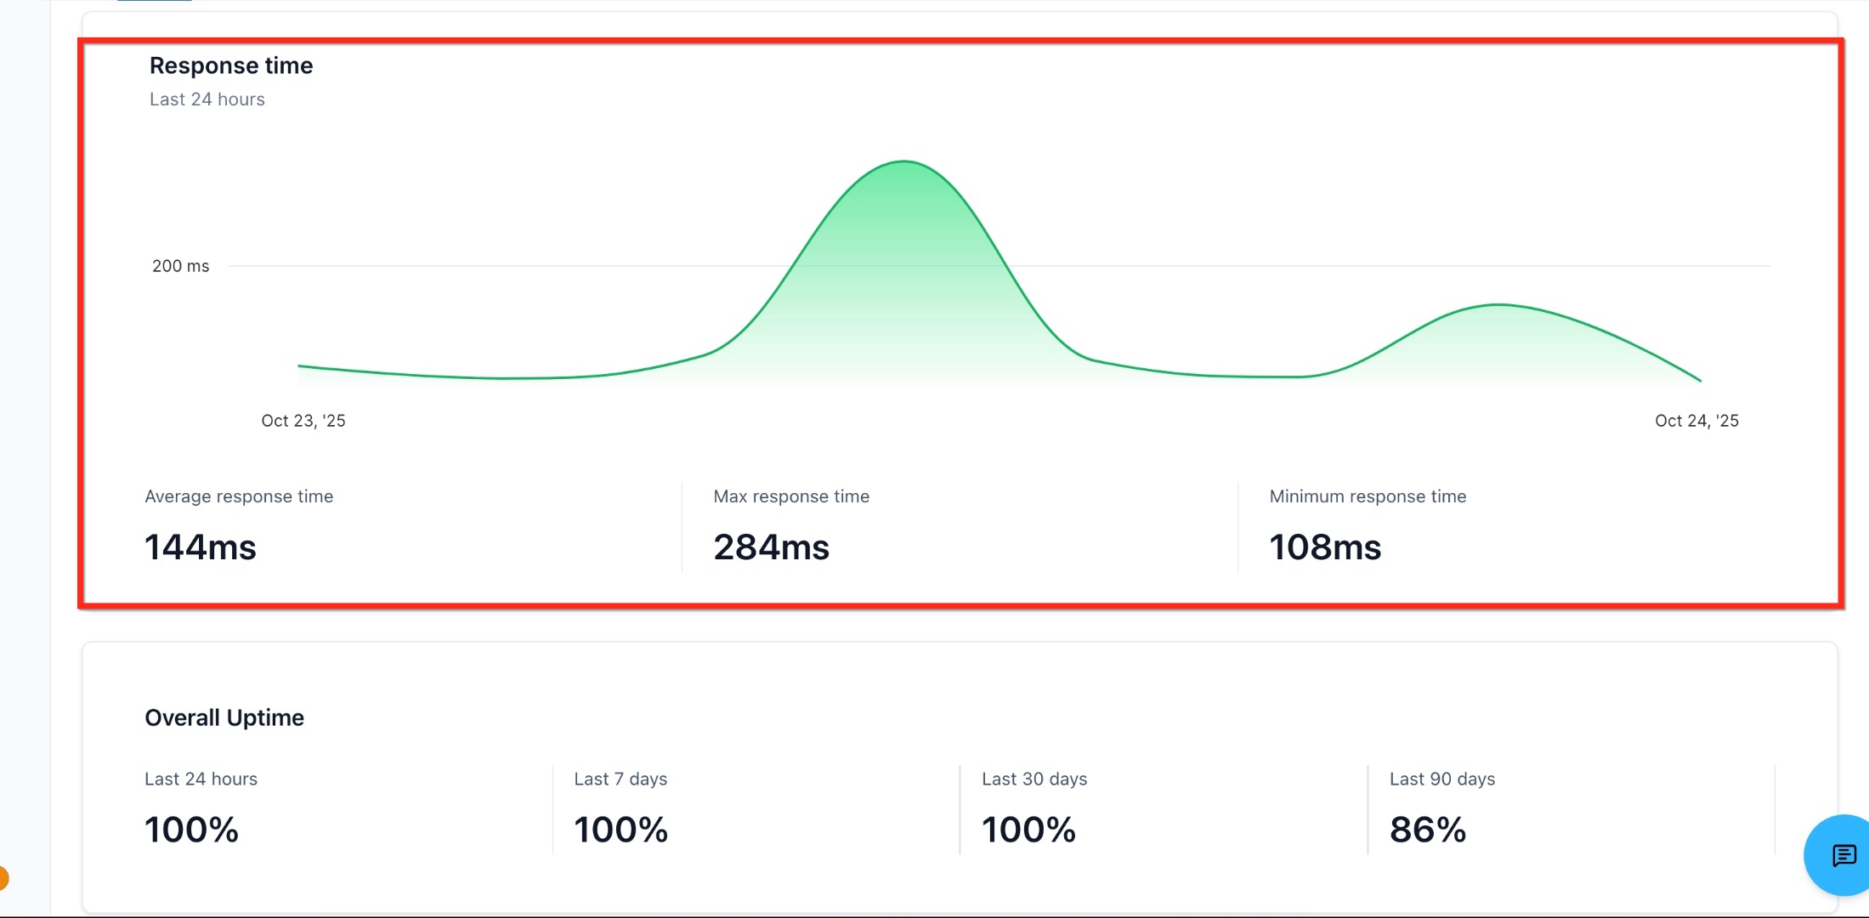This screenshot has height=918, width=1869.
Task: Select the 86% uptime value
Action: (1428, 830)
